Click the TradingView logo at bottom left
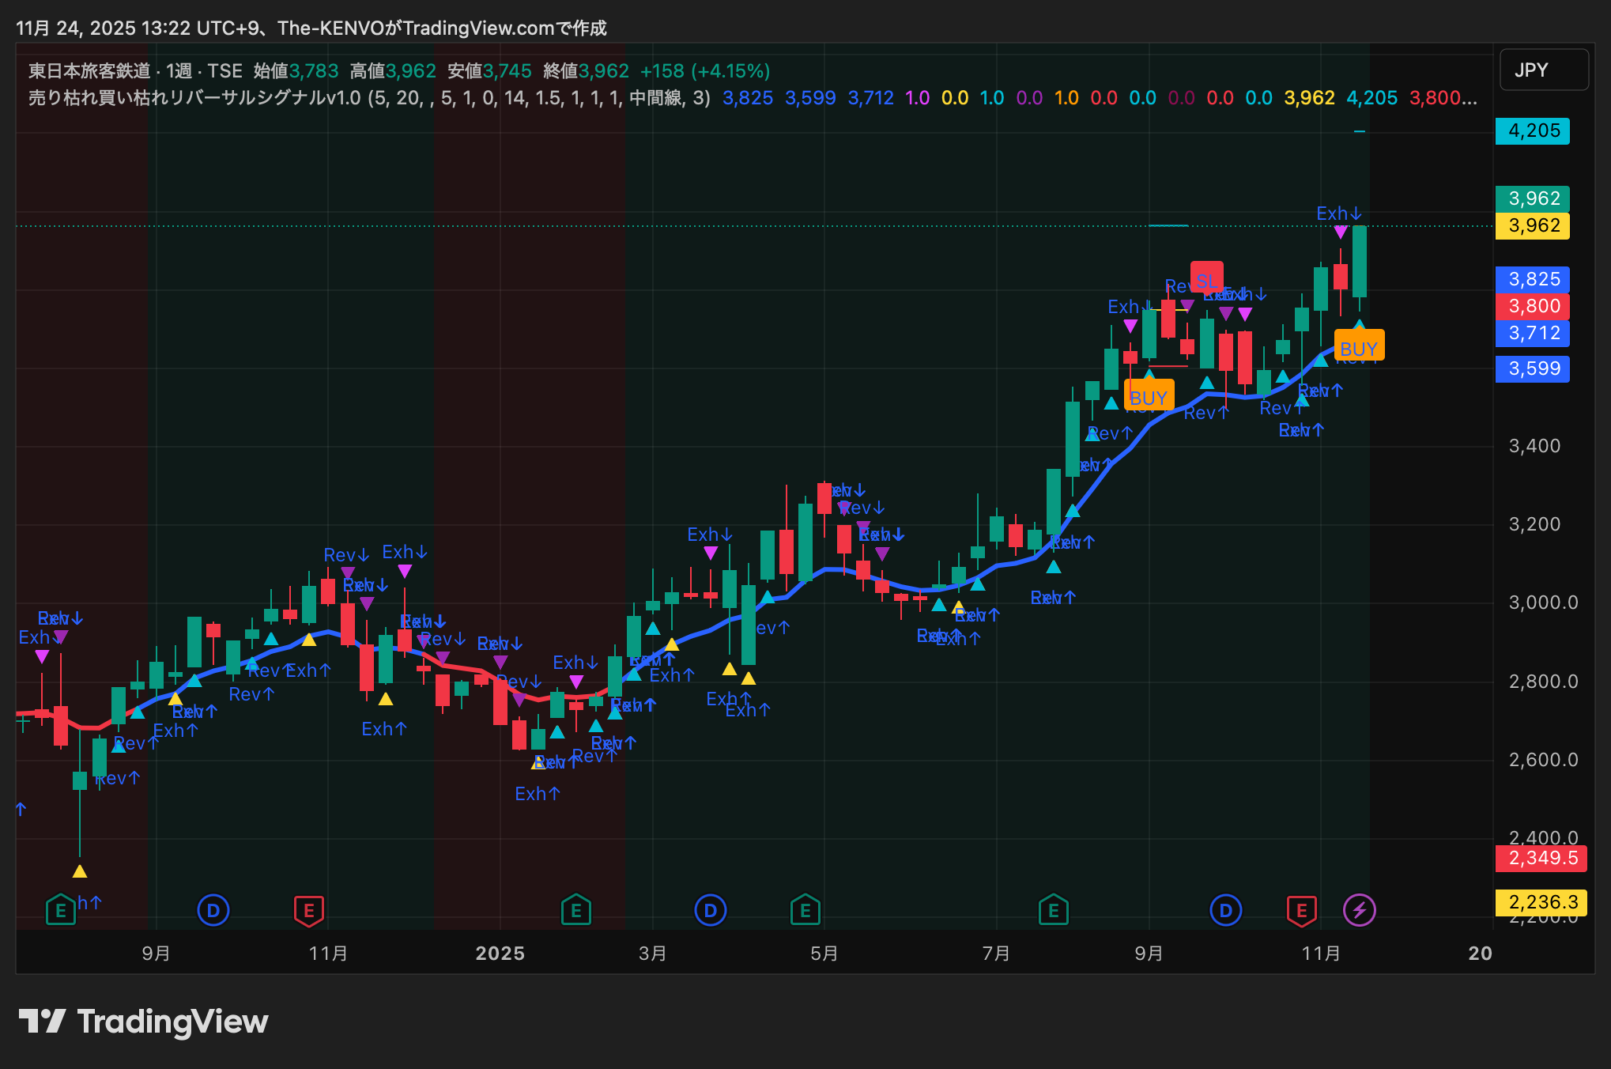This screenshot has width=1611, height=1069. tap(144, 1022)
